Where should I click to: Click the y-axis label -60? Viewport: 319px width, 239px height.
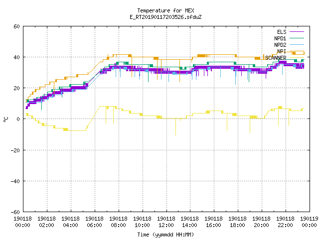[15, 212]
